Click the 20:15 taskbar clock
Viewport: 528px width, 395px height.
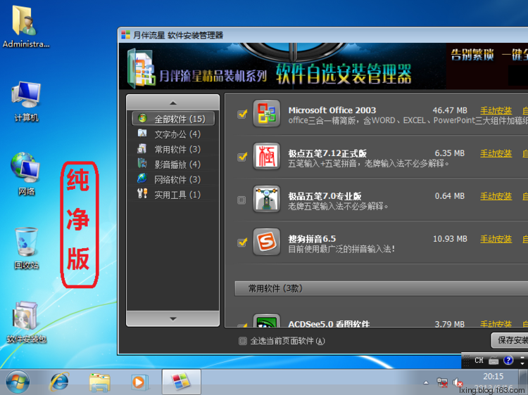[x=494, y=376]
